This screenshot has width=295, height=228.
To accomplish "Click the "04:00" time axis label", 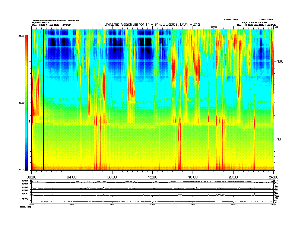I will 72,177.
